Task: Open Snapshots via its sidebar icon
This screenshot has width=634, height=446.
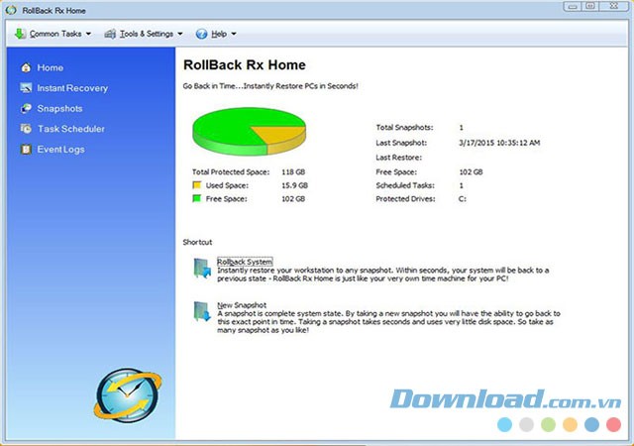Action: (x=26, y=109)
